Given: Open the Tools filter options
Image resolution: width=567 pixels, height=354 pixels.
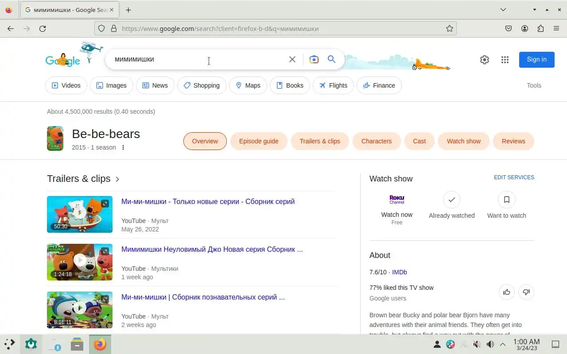Looking at the screenshot, I should point(534,85).
